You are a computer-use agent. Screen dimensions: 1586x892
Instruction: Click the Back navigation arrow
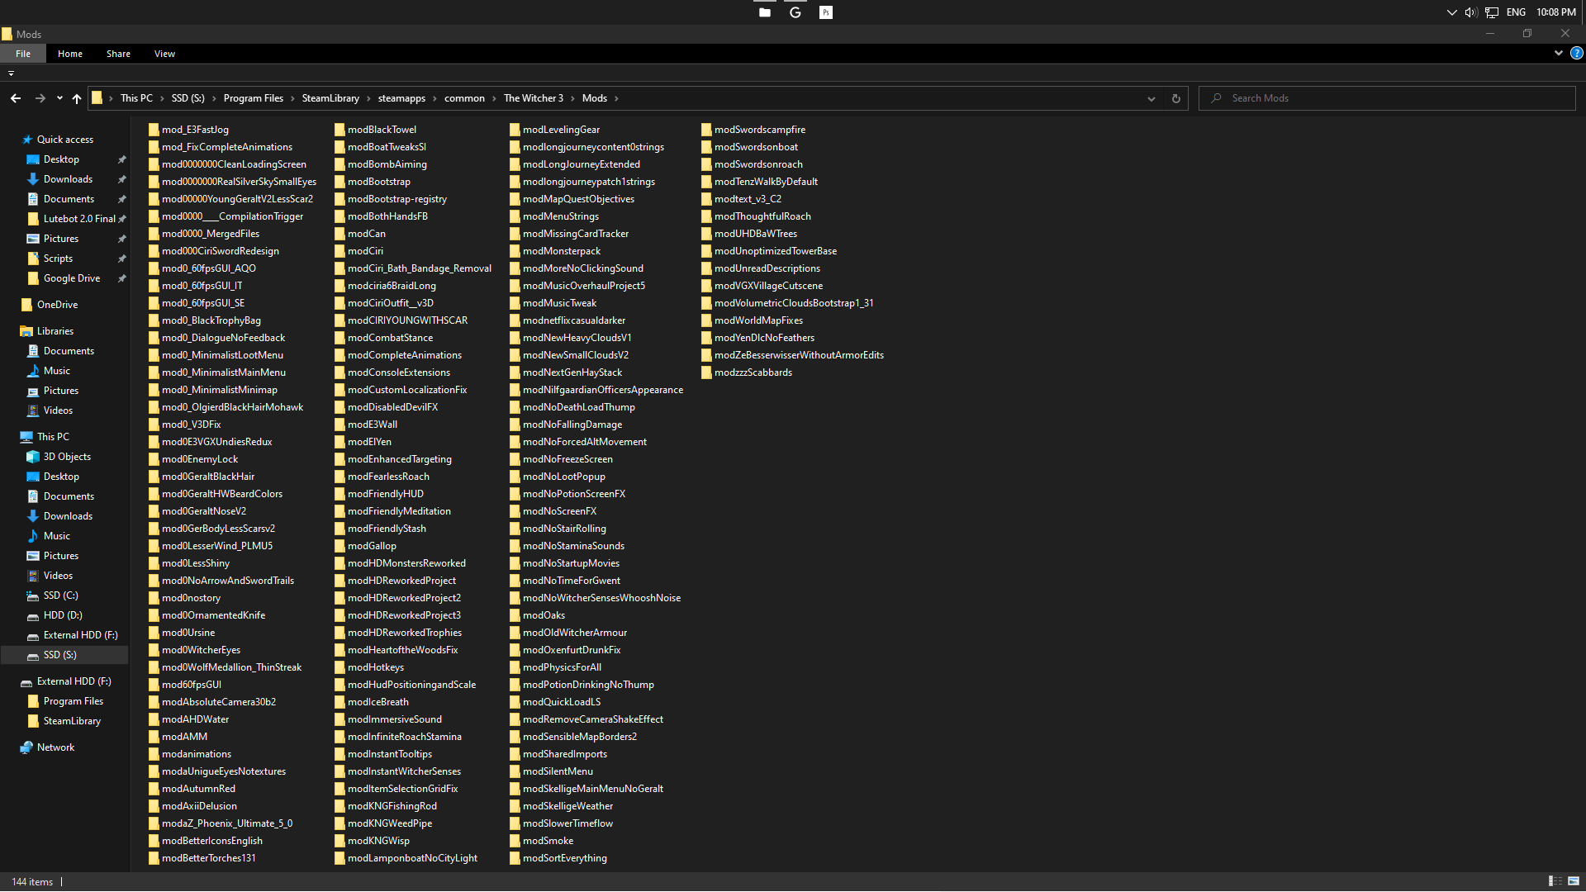coord(16,98)
